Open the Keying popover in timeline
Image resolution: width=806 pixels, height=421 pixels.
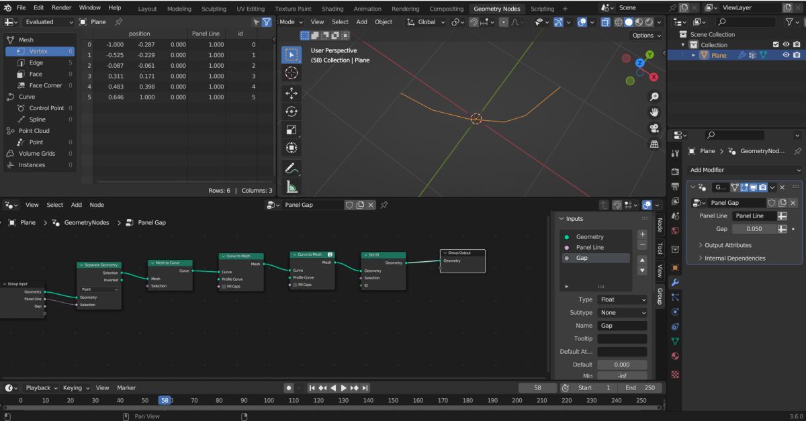click(75, 387)
